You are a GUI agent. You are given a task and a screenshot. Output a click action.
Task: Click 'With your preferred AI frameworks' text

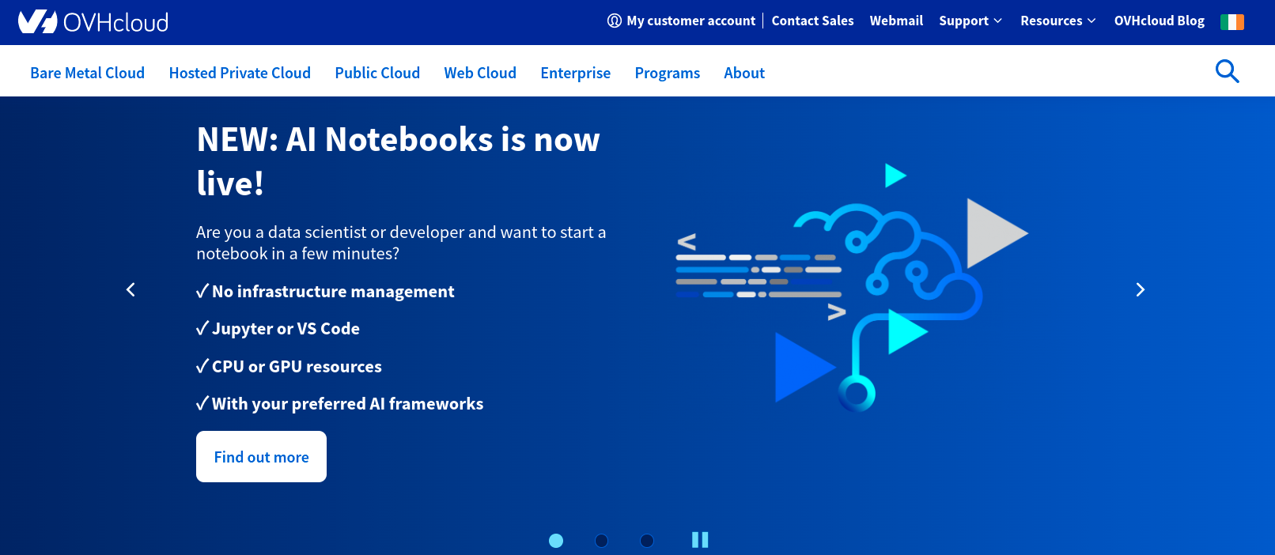347,404
